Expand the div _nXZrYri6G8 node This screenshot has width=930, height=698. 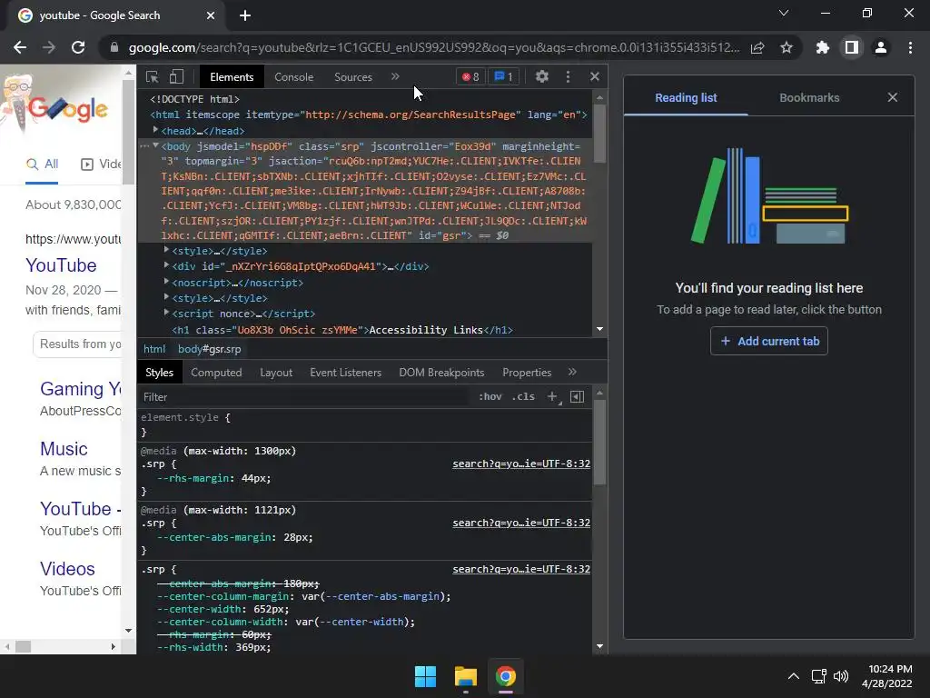coord(167,265)
